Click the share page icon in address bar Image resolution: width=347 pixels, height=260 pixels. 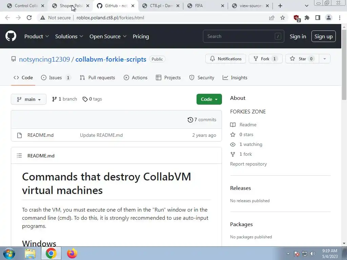click(x=272, y=18)
